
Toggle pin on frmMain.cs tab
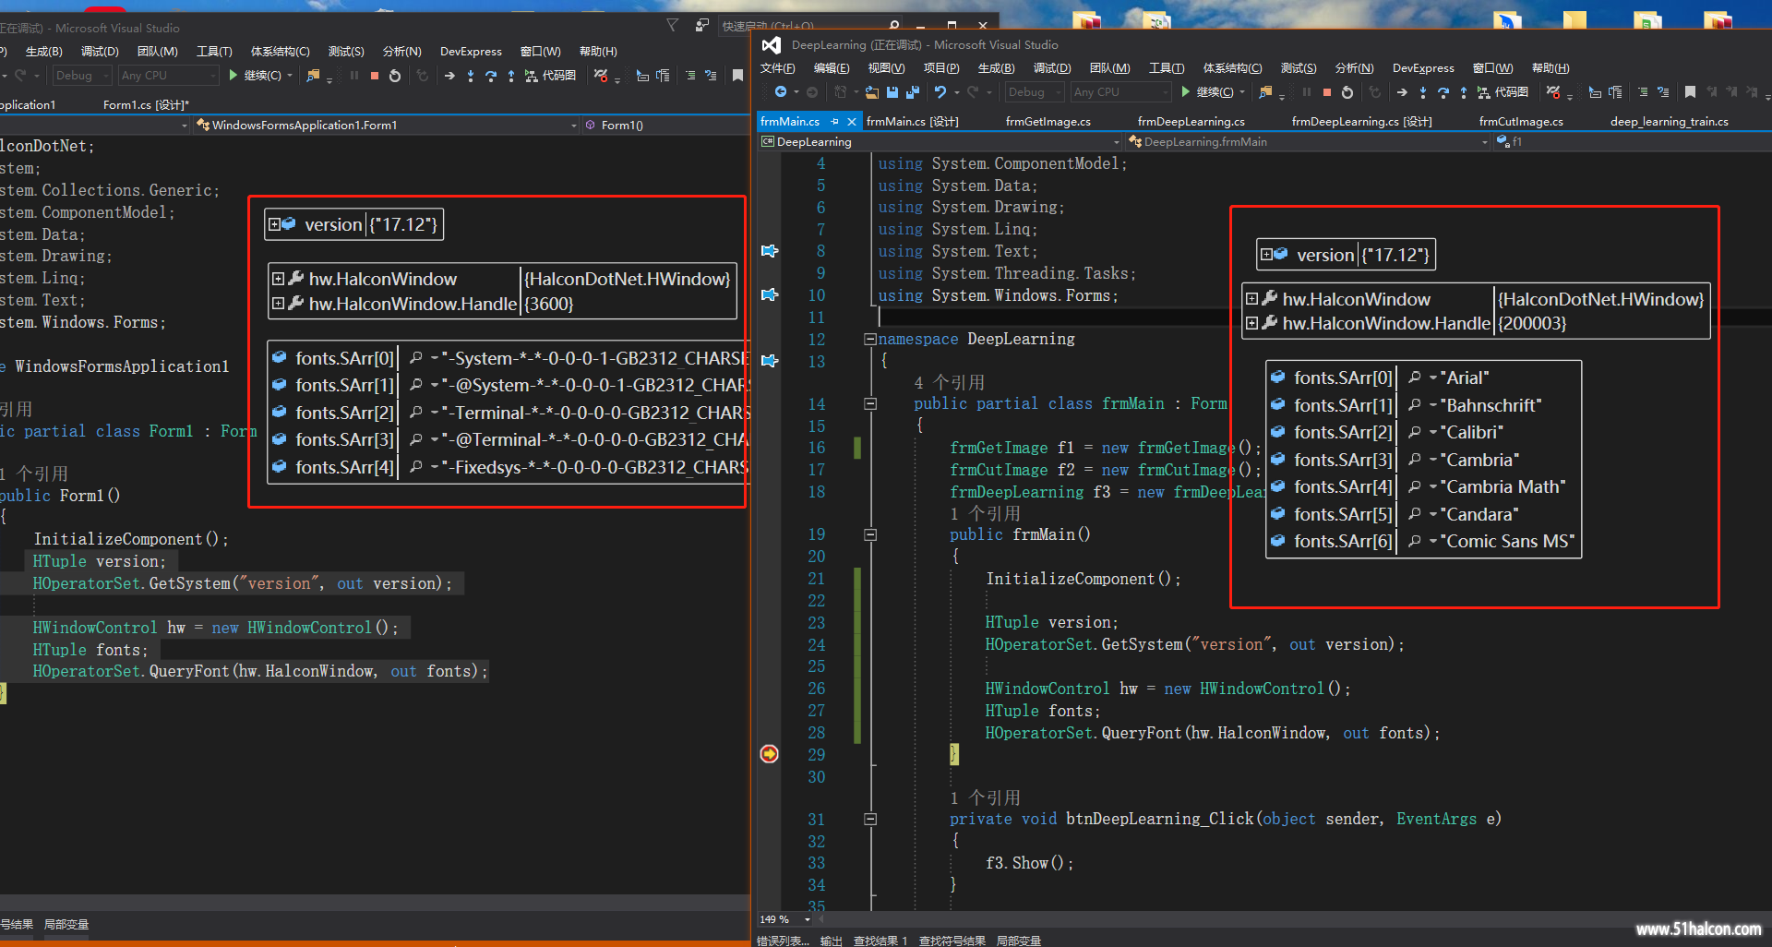(834, 122)
